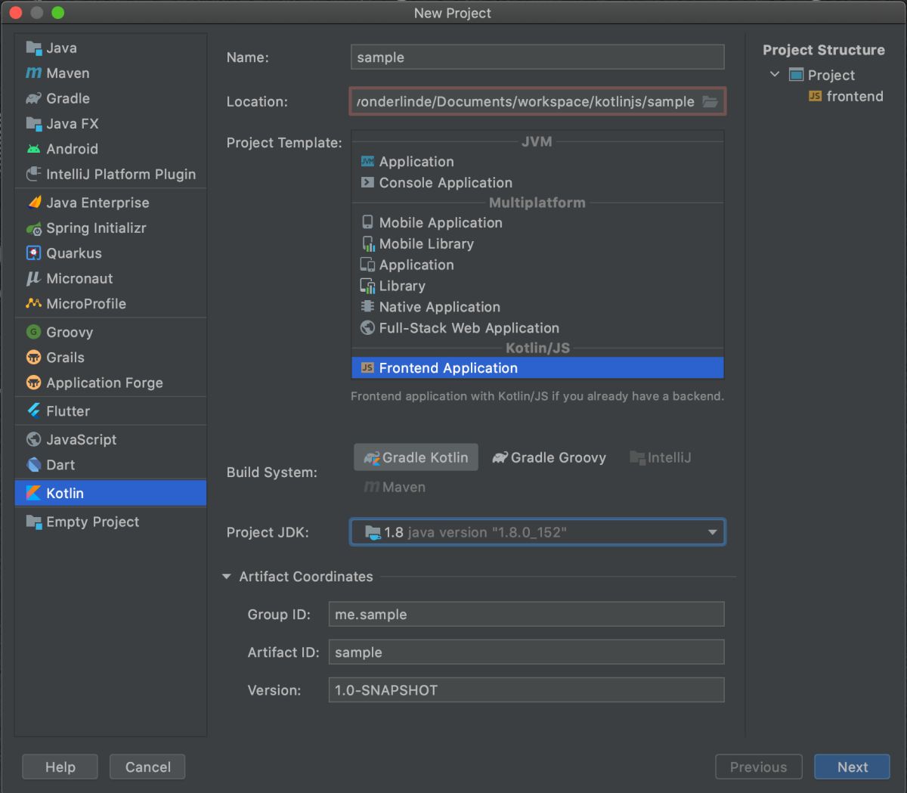Select the JavaScript globe icon

click(33, 439)
